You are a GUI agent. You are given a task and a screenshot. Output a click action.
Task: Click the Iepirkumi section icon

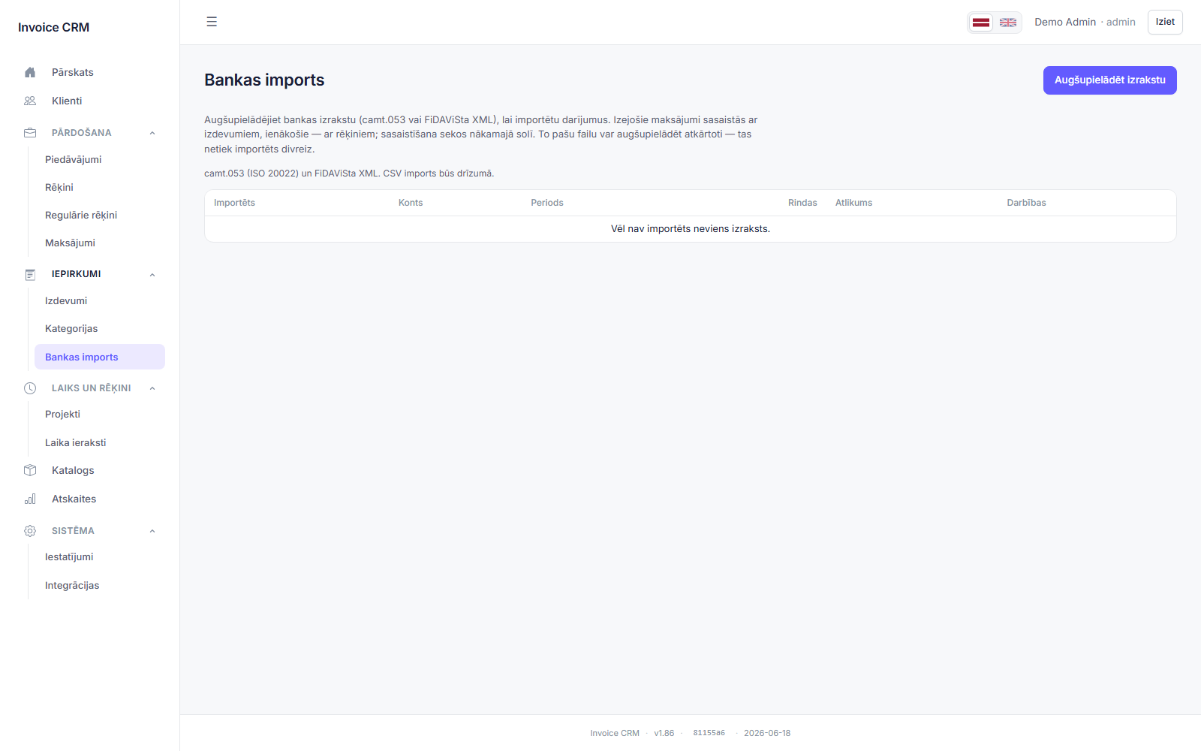click(30, 274)
